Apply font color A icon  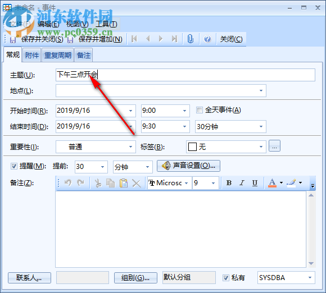point(272,183)
